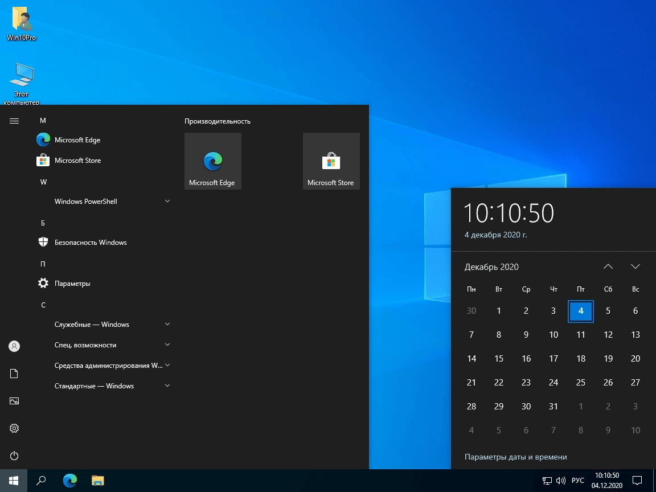Click letter header 'С' in app list
This screenshot has width=656, height=492.
tap(43, 305)
